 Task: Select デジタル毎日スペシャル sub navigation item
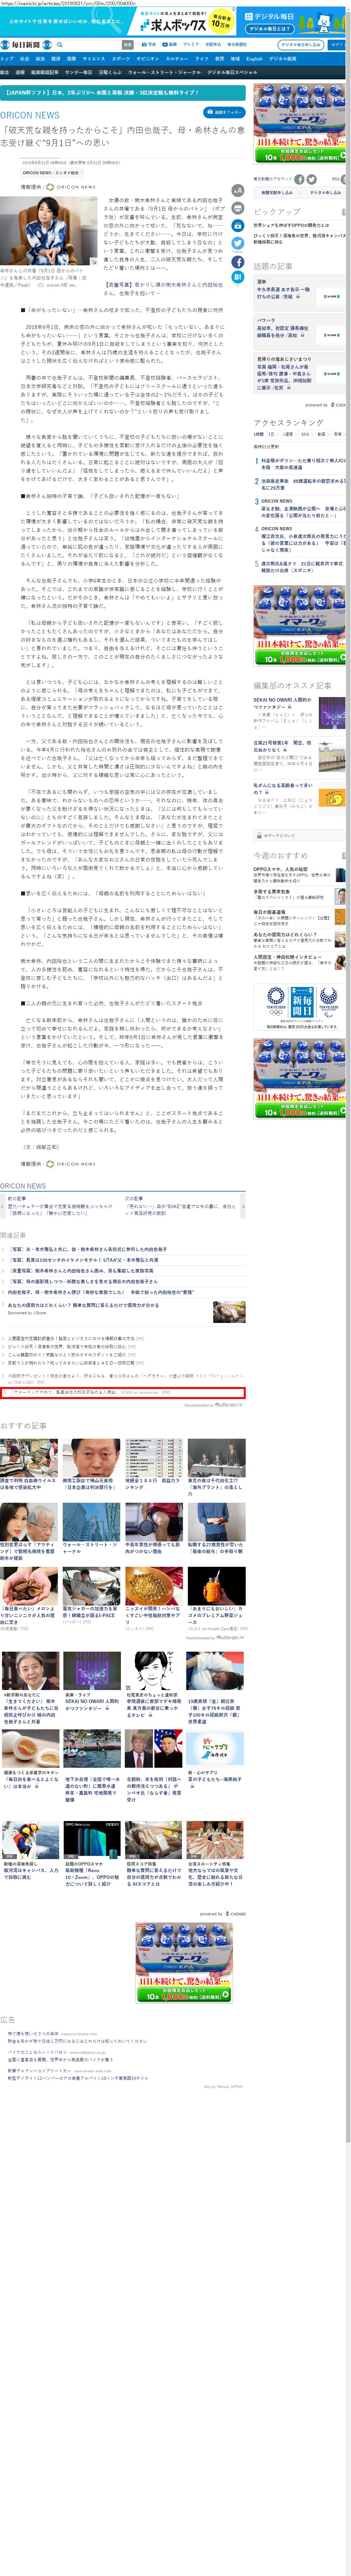[232, 72]
